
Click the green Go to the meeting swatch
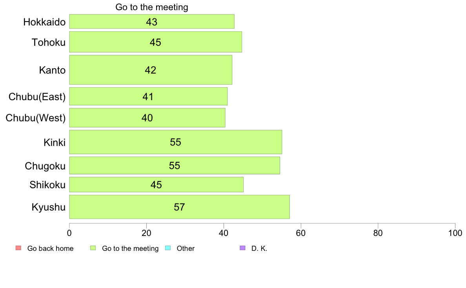[x=93, y=248]
